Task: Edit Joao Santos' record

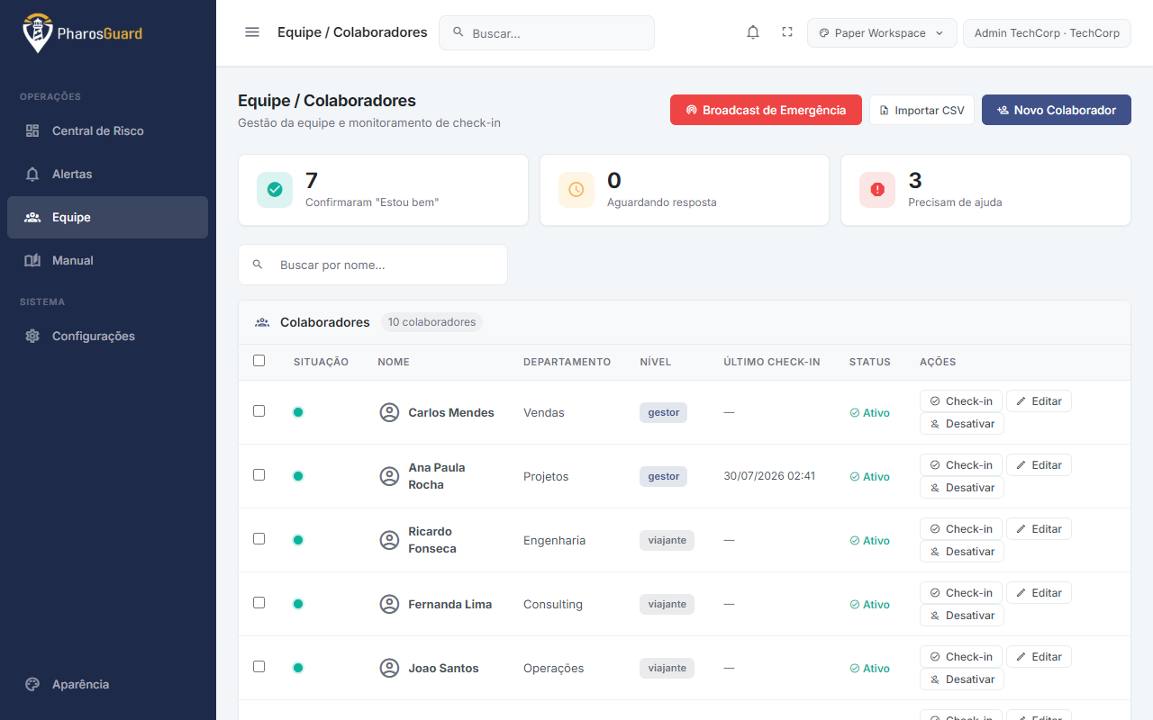Action: [1039, 657]
